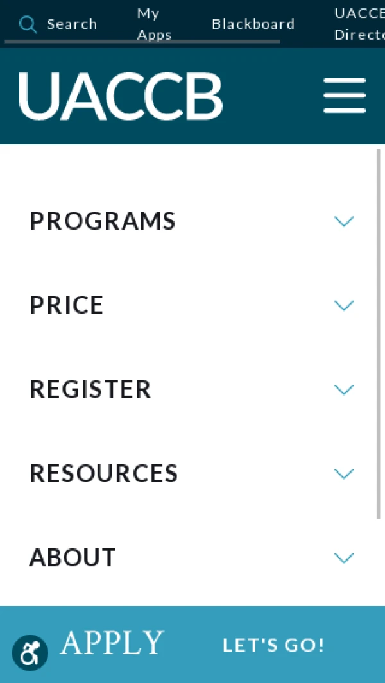The image size is (385, 683).
Task: Open the RESOURCES menu entry
Action: click(x=104, y=473)
